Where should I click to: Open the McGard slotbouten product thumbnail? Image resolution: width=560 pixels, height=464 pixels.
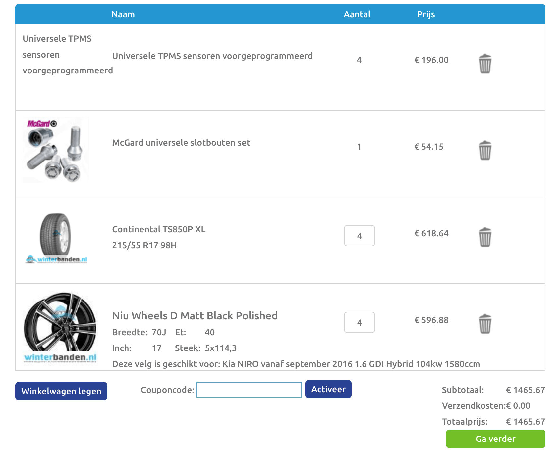point(56,150)
